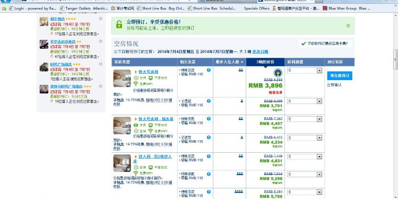Open the first Short Line Bus bookmark
This screenshot has height=199, width=398.
pos(161,8)
